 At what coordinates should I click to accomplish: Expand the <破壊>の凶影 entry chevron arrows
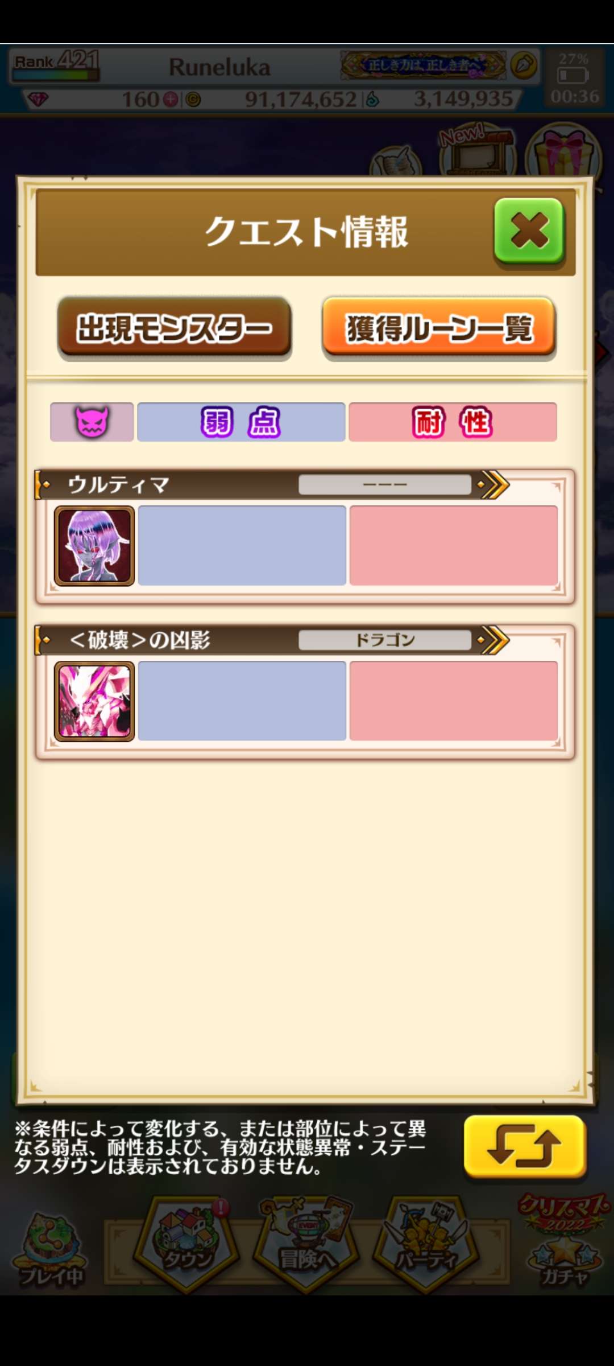493,640
